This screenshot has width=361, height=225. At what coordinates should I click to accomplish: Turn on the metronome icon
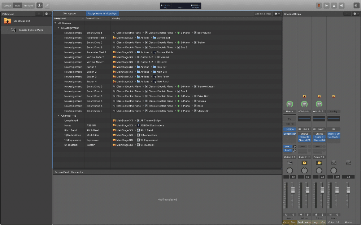334,5
